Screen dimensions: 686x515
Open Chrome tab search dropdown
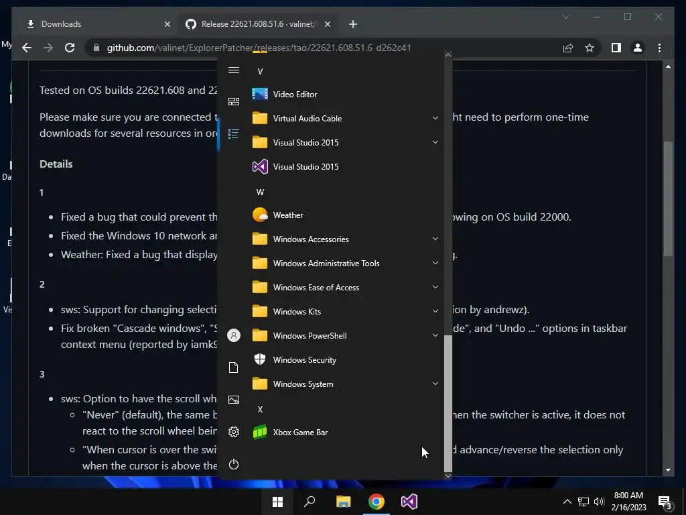pos(565,17)
